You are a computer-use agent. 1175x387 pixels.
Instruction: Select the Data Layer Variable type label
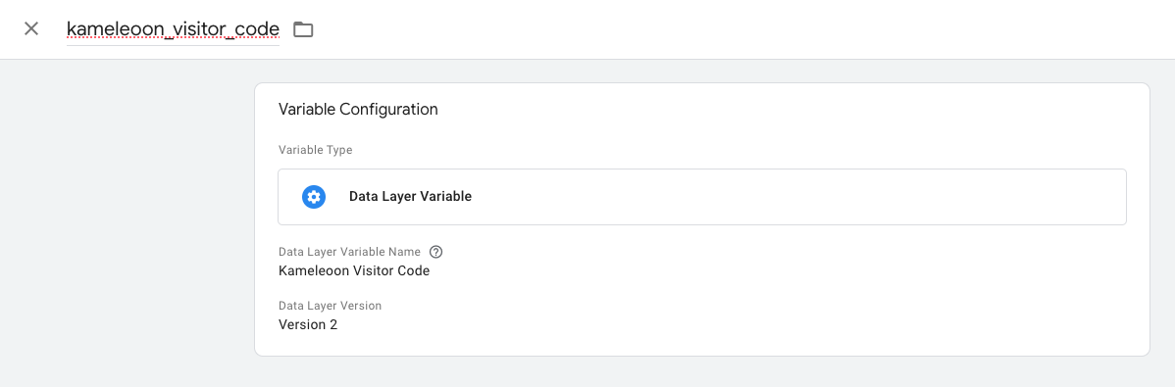point(410,197)
